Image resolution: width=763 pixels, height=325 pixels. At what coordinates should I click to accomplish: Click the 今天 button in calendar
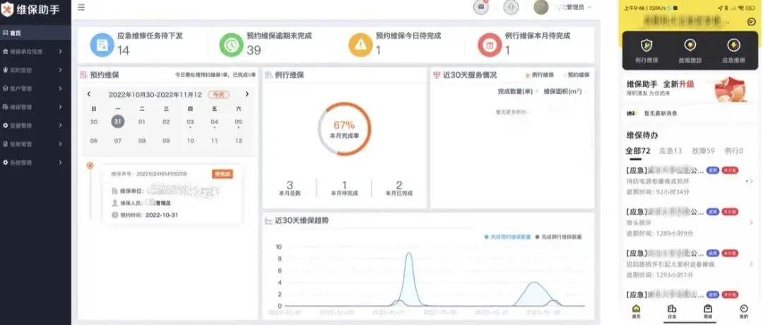click(223, 94)
